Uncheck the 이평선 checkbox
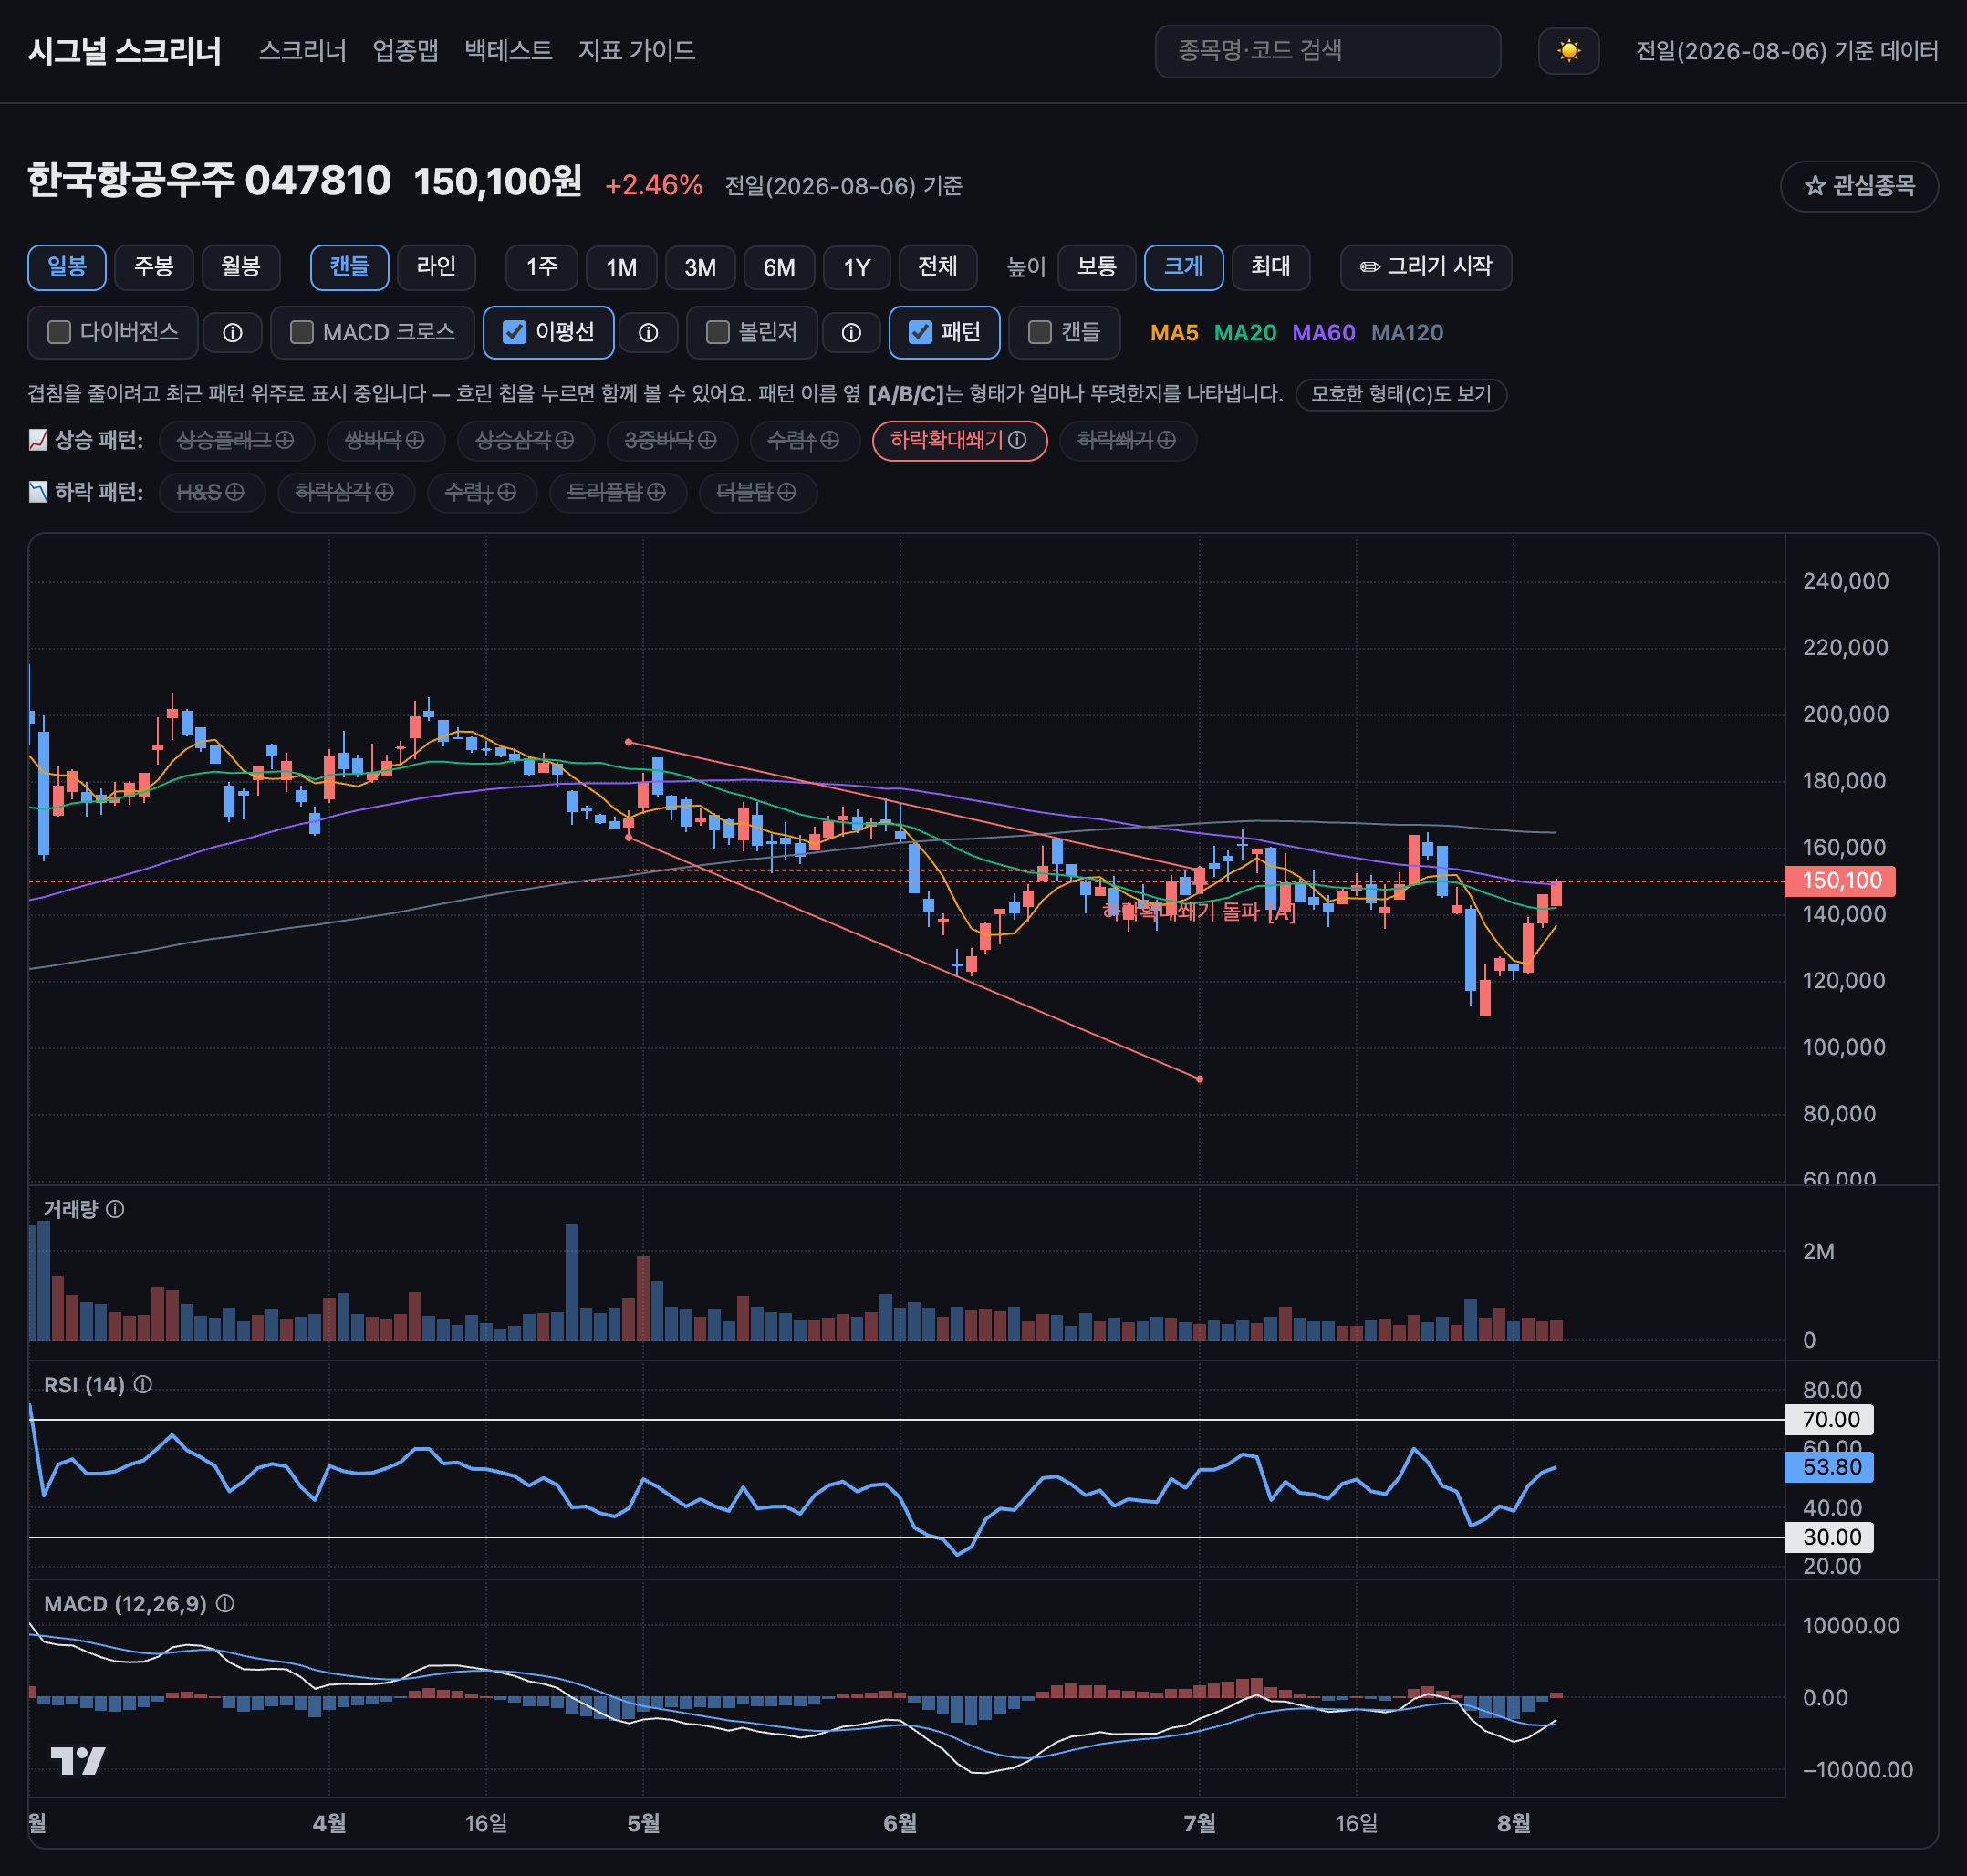 (514, 332)
